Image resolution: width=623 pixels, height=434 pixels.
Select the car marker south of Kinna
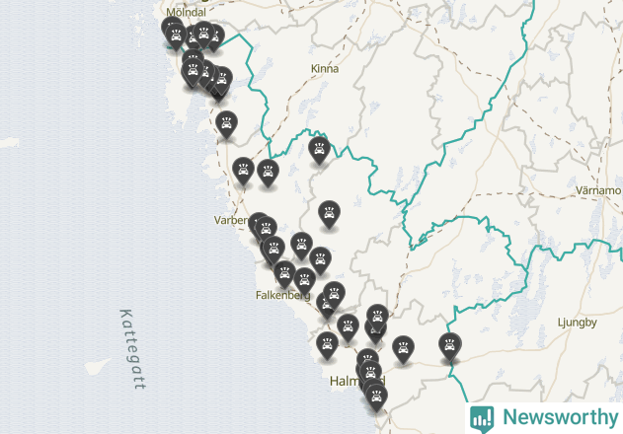click(x=319, y=151)
